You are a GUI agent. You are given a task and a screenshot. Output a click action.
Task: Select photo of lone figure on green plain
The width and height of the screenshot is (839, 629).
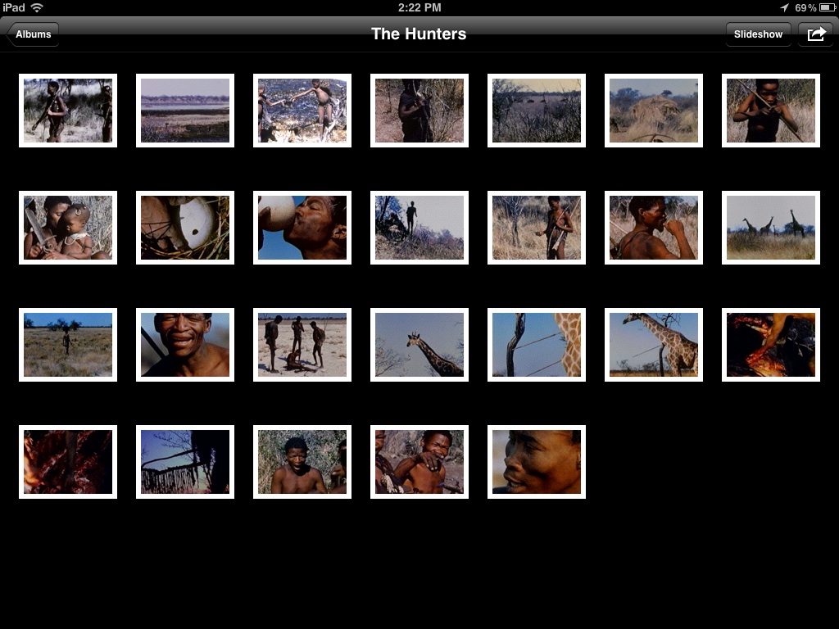68,345
